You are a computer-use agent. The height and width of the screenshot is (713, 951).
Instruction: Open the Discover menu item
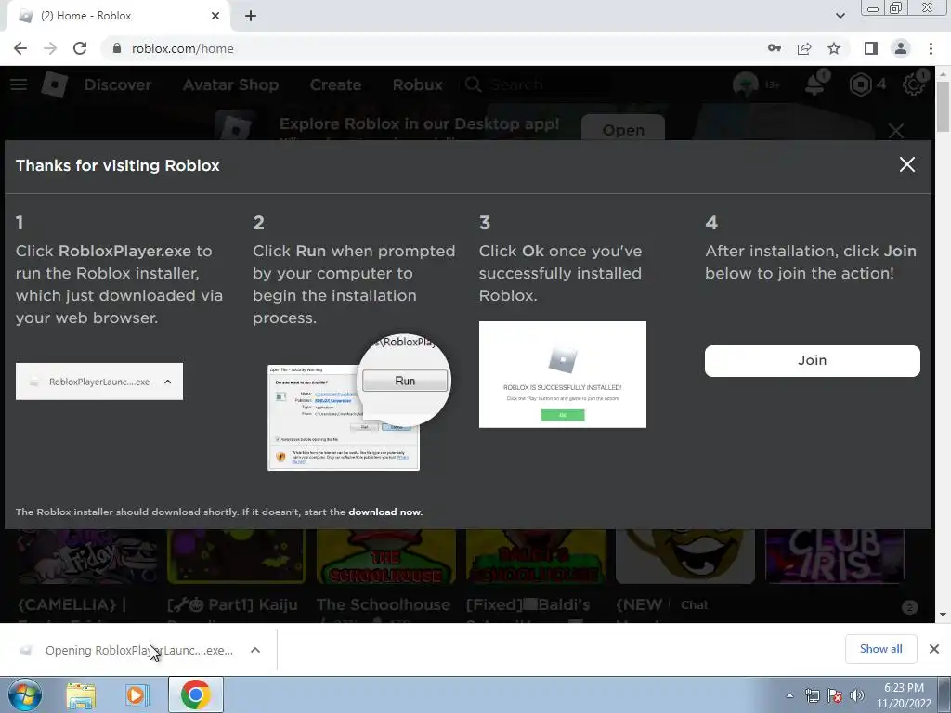[118, 84]
